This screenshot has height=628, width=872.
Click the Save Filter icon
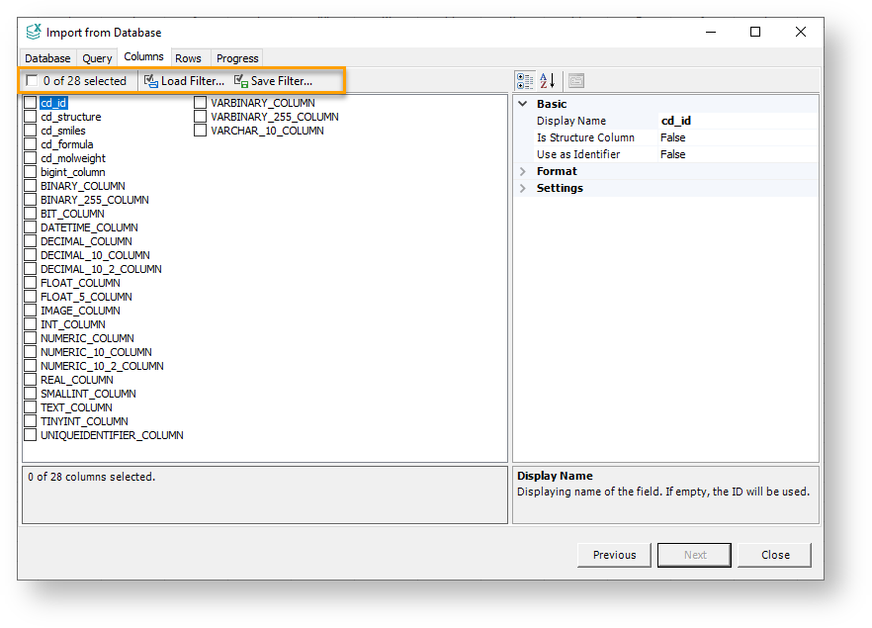pos(239,80)
